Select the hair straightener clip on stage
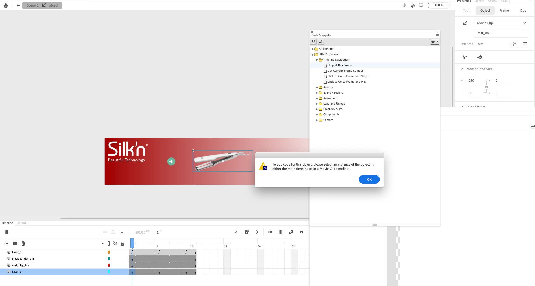535x286 pixels. (223, 161)
